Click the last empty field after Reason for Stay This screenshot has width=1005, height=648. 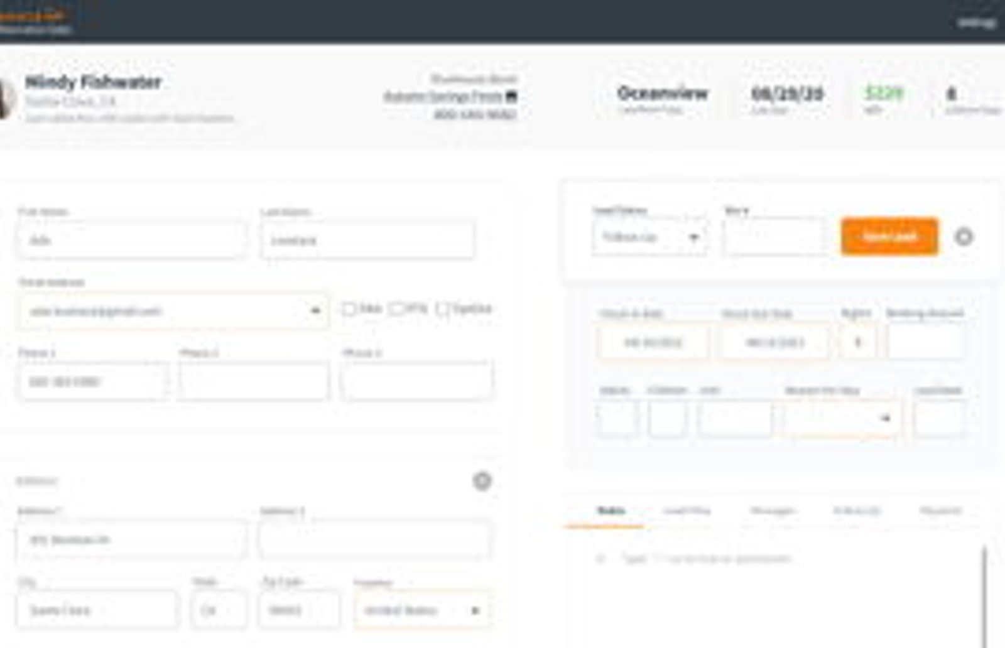tap(939, 418)
